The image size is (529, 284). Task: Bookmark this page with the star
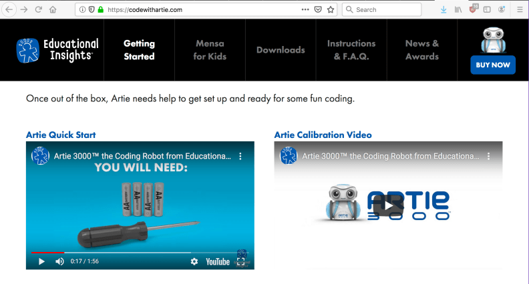[x=331, y=9]
